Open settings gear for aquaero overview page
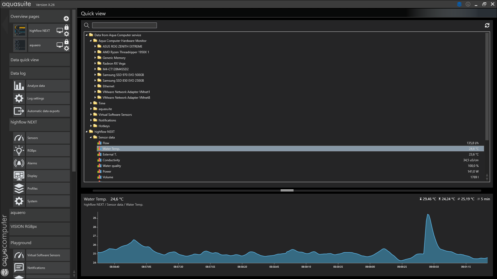The width and height of the screenshot is (497, 279). pos(67,48)
